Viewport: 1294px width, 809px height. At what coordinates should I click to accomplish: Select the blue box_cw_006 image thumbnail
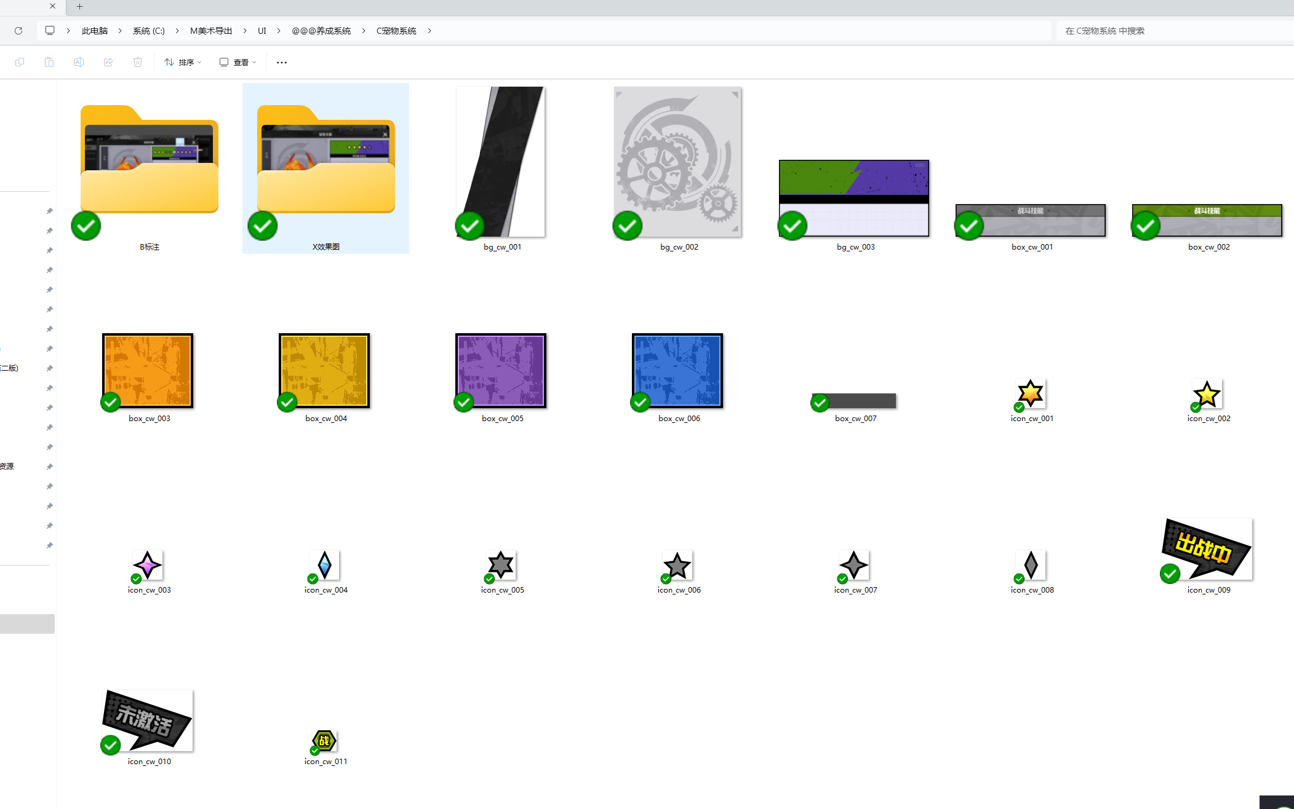677,371
